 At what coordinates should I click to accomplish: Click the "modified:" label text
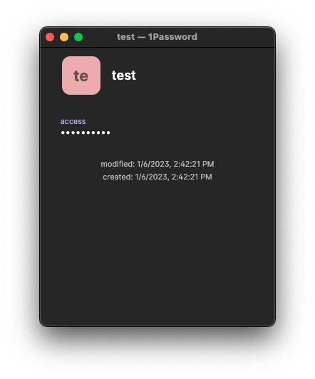coord(118,164)
